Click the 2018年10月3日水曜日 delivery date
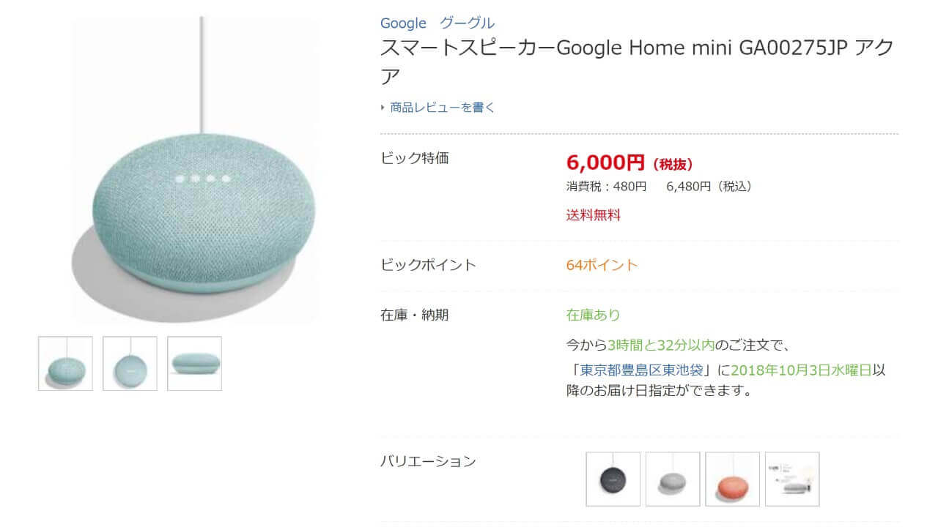 [x=801, y=370]
